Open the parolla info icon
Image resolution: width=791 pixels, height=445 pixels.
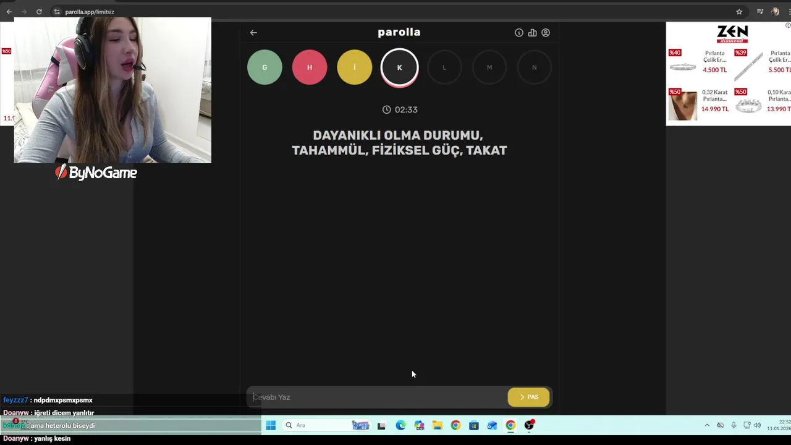[519, 33]
